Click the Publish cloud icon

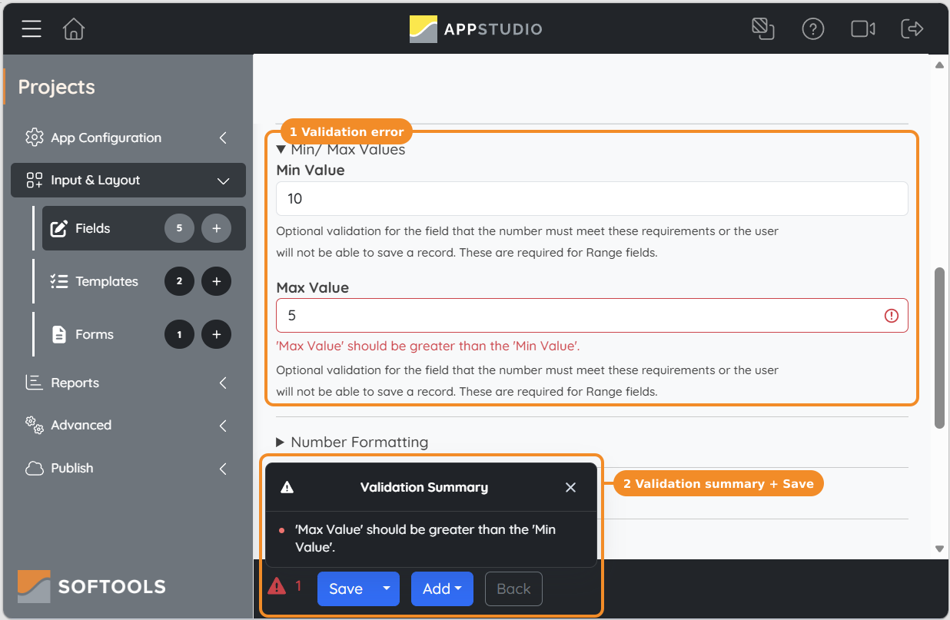(35, 468)
